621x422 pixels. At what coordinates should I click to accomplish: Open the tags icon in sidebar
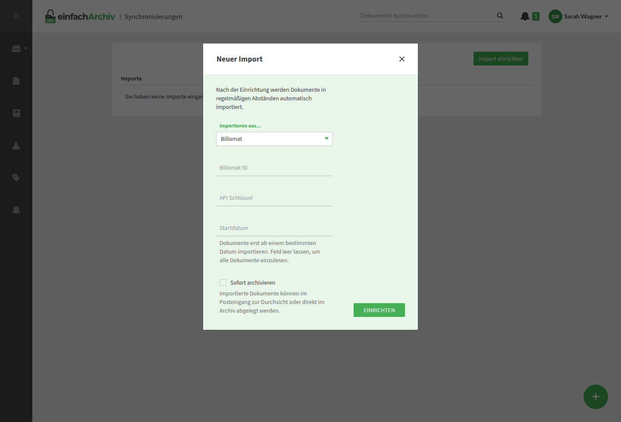16,177
